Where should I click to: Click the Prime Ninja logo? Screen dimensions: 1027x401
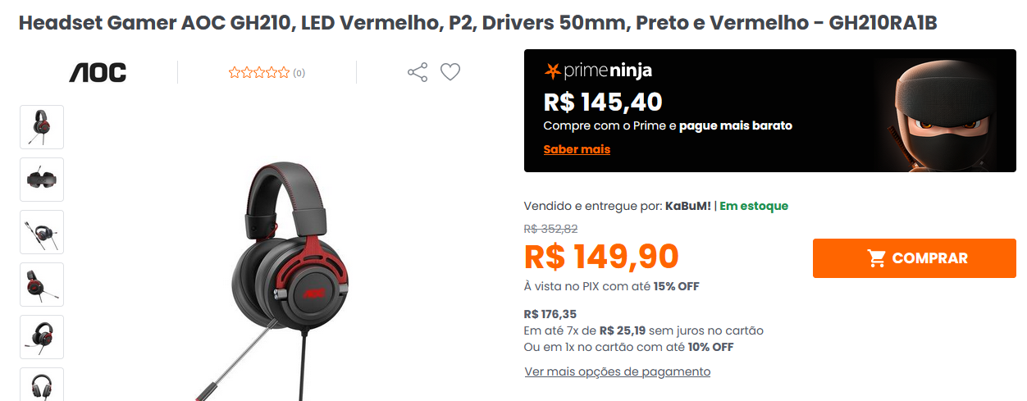click(x=598, y=71)
